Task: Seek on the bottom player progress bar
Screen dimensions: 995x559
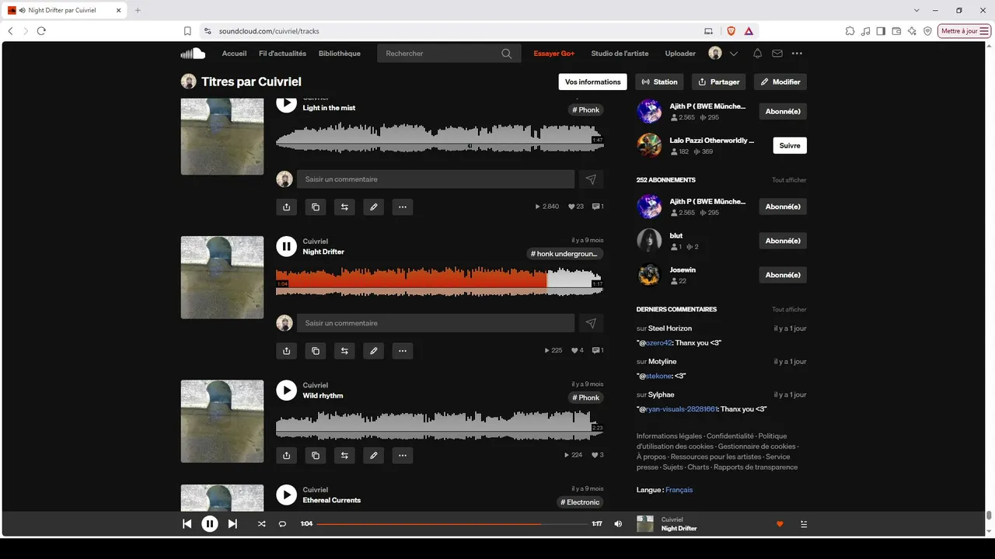Action: pyautogui.click(x=452, y=524)
